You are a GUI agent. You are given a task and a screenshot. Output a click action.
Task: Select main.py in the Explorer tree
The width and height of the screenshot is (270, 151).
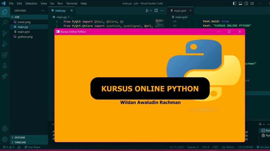point(29,27)
